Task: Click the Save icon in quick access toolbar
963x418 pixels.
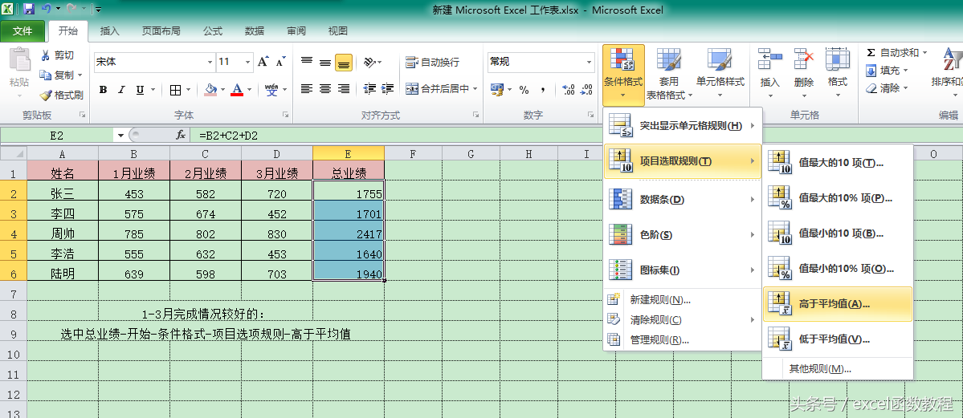Action: coord(28,9)
